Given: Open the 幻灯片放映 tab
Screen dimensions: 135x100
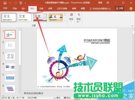Looking at the screenshot, I should click(62, 8).
